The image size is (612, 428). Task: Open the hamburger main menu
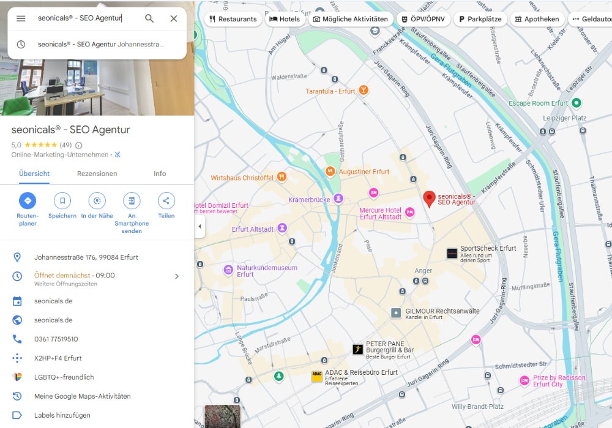coord(21,18)
